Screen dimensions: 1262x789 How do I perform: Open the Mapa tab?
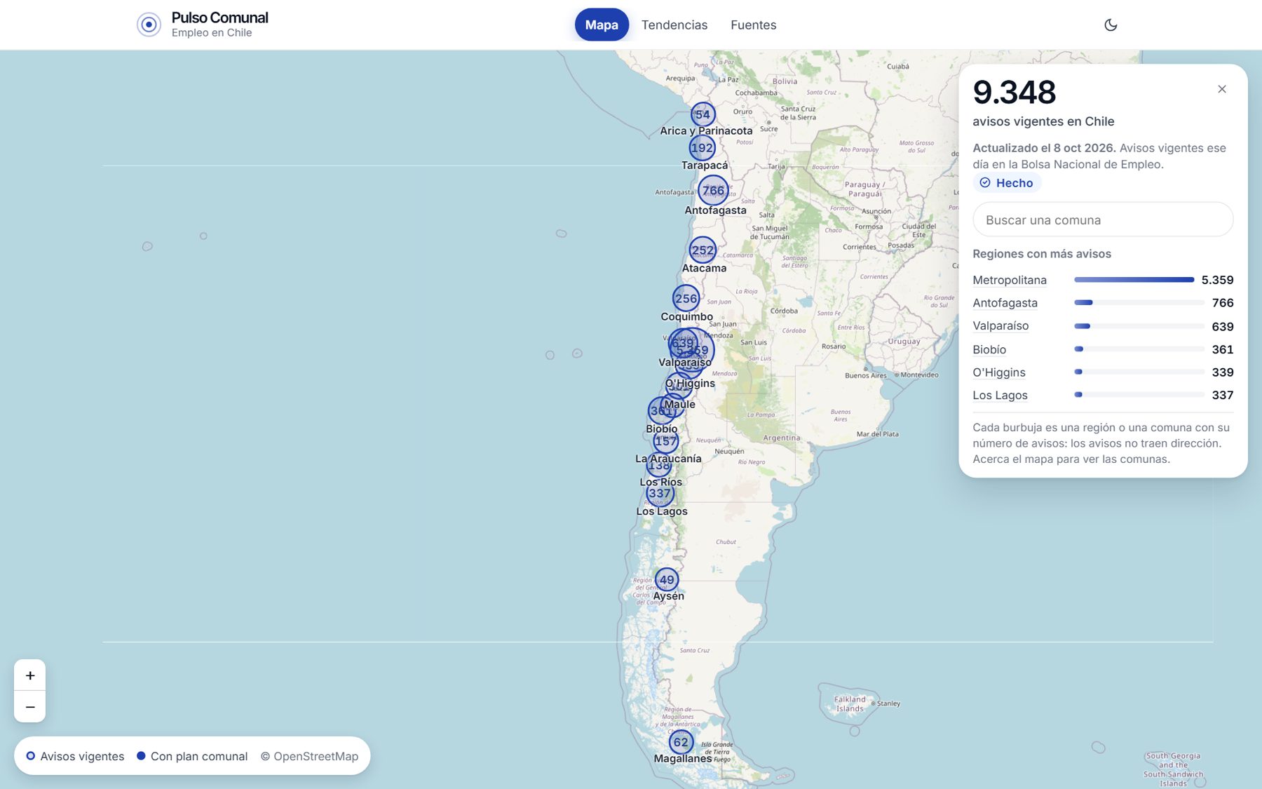[602, 25]
